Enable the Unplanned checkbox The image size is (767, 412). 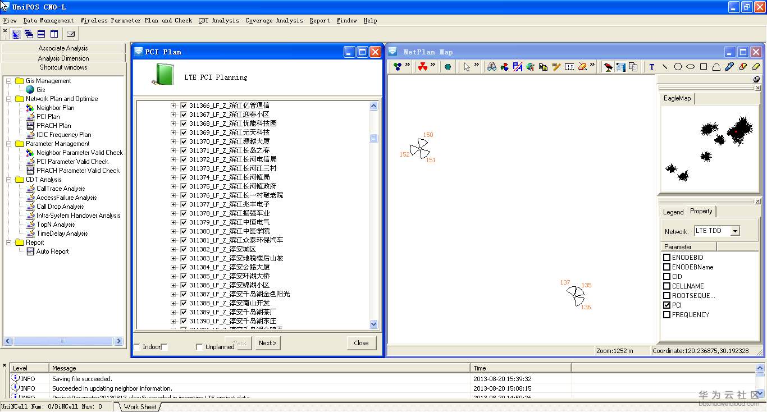pos(199,347)
